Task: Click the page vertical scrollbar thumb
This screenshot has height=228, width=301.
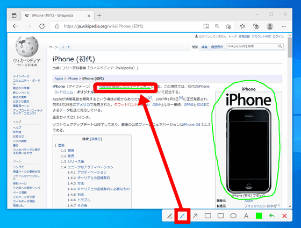Action: [x=290, y=47]
